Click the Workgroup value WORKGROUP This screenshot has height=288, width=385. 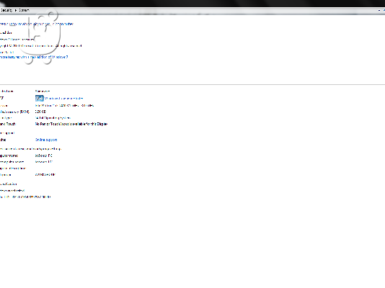pyautogui.click(x=45, y=174)
